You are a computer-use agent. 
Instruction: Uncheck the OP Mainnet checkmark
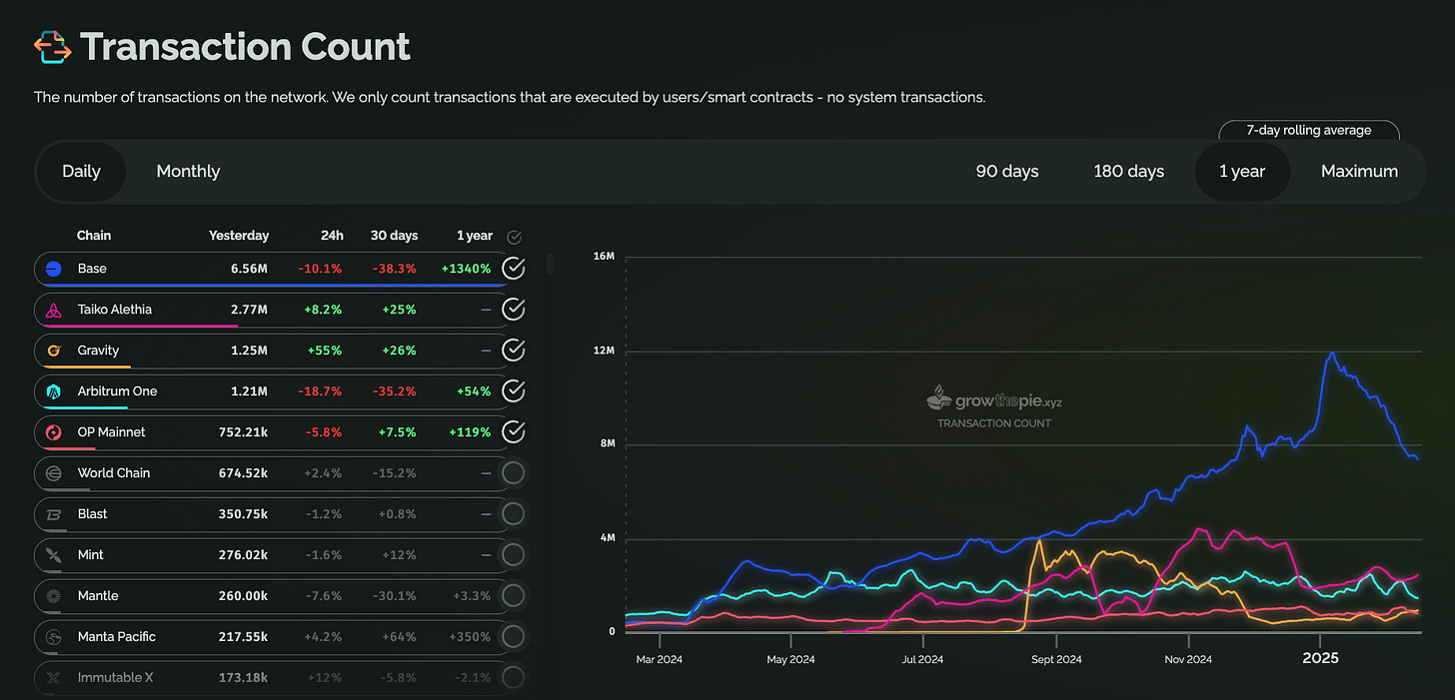[x=513, y=432]
